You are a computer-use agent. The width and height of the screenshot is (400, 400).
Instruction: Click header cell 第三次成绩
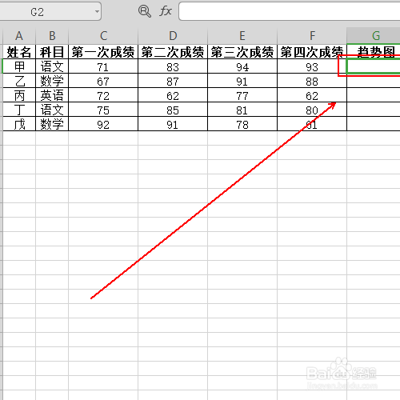(242, 52)
